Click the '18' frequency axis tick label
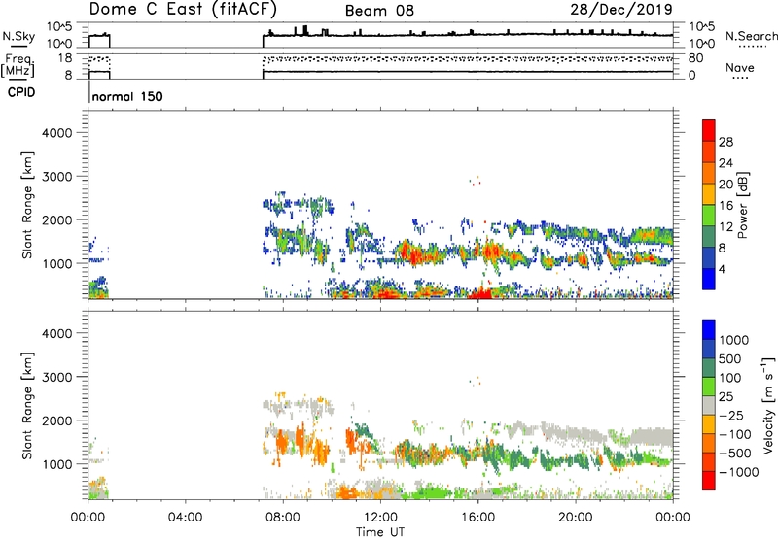The height and width of the screenshot is (538, 778). tap(65, 58)
